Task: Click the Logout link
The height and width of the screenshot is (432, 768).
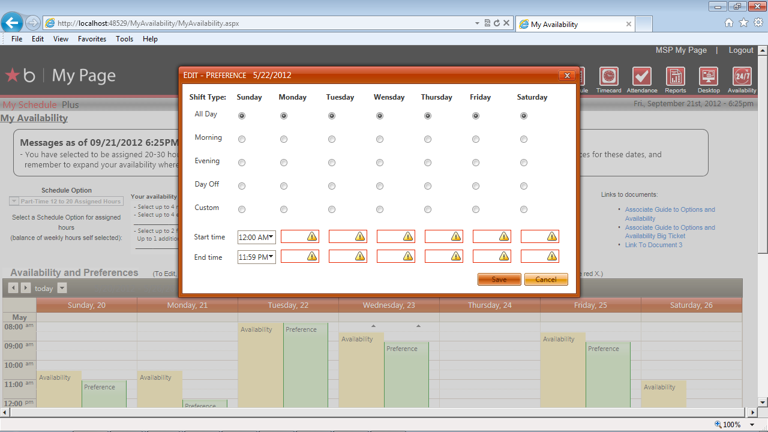Action: coord(741,50)
